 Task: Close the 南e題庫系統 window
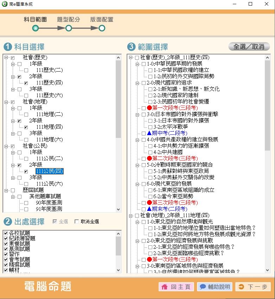pyautogui.click(x=267, y=4)
